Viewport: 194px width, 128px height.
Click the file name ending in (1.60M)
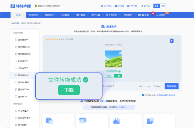113,45
